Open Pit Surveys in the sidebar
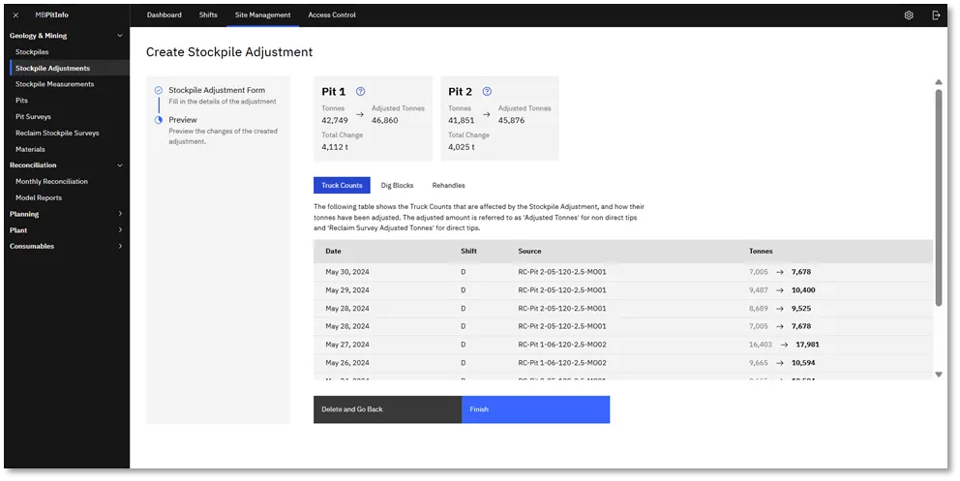Screen dimensions: 960x481 pyautogui.click(x=33, y=116)
